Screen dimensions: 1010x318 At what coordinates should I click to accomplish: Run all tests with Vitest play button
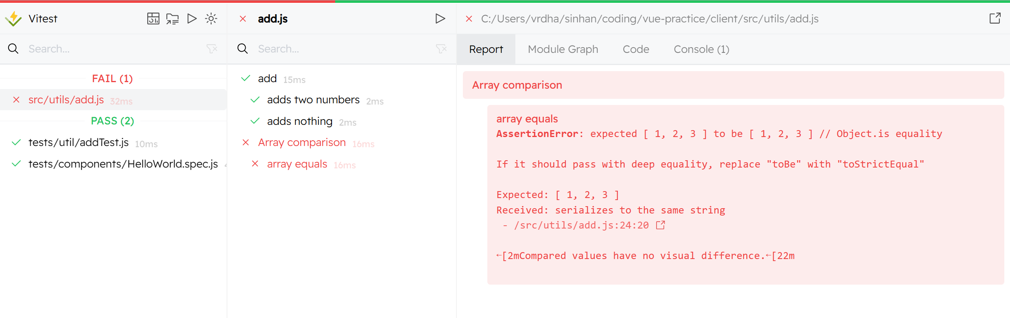pyautogui.click(x=192, y=19)
